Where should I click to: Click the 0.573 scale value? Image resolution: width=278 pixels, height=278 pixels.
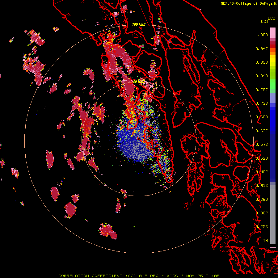pos(262,145)
